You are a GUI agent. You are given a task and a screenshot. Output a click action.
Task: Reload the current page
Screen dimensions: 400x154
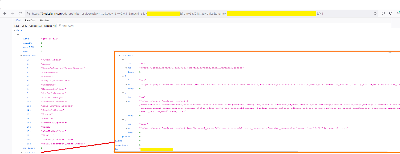pyautogui.click(x=20, y=13)
